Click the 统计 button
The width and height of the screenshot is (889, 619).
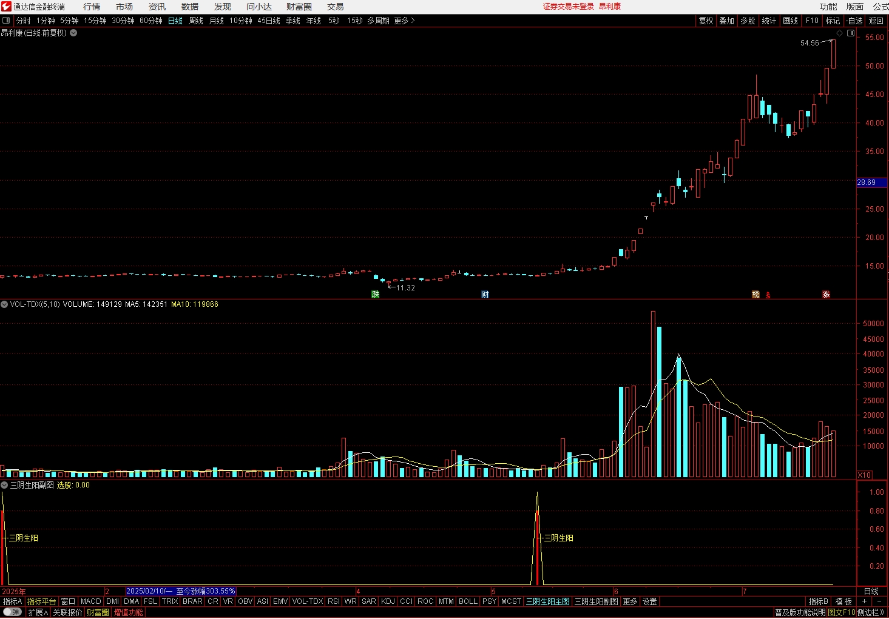click(769, 21)
